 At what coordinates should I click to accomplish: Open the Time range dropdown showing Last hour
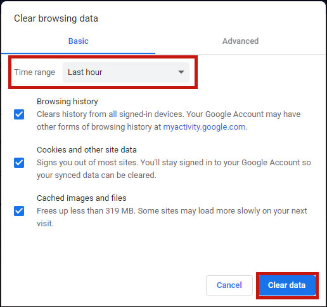(126, 72)
